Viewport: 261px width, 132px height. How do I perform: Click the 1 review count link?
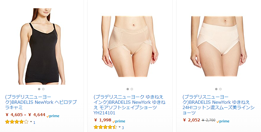coord(34,123)
